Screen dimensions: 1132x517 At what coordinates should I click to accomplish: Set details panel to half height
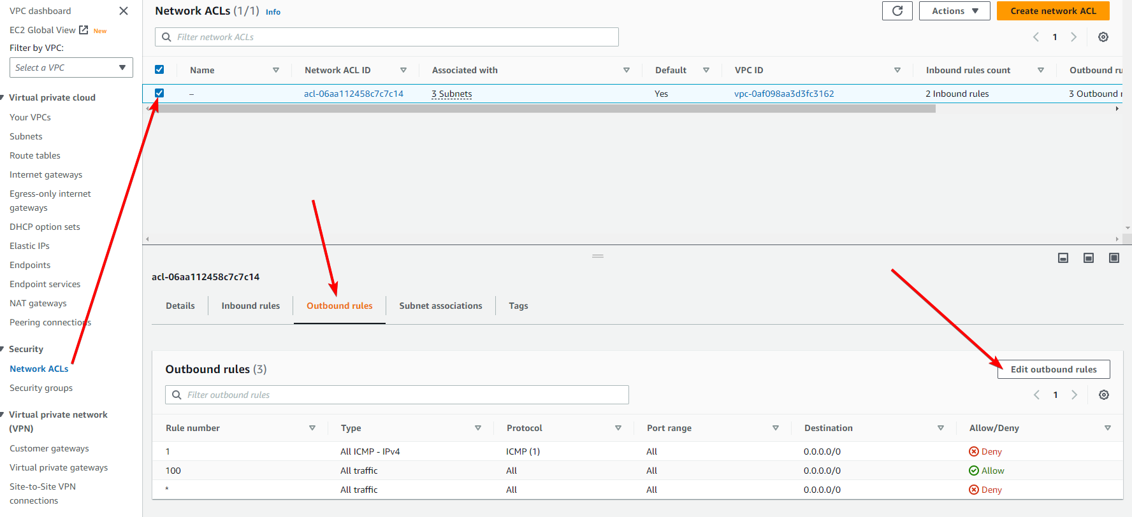pyautogui.click(x=1089, y=258)
